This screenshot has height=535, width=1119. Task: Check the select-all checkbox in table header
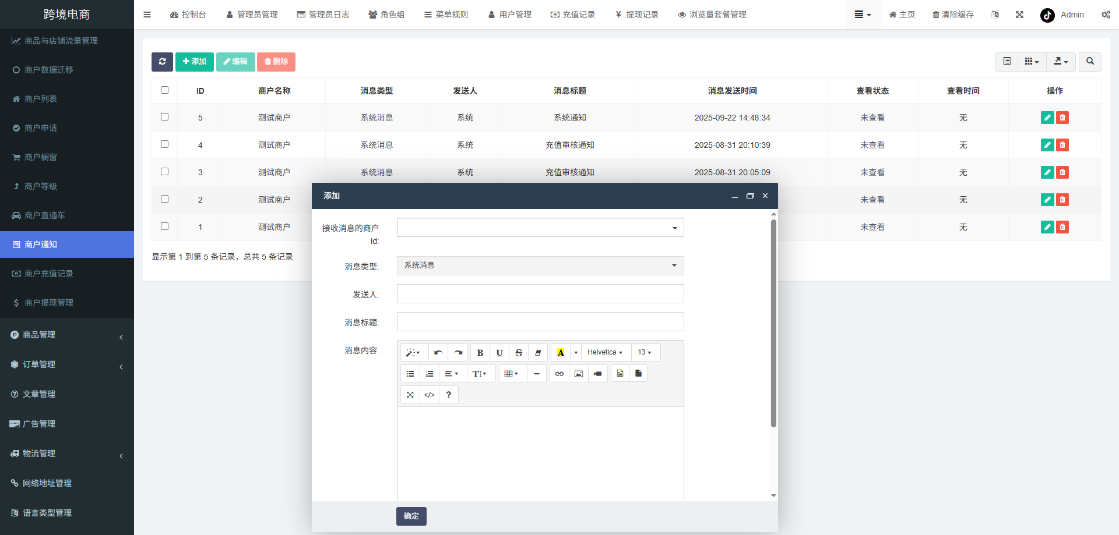coord(164,90)
